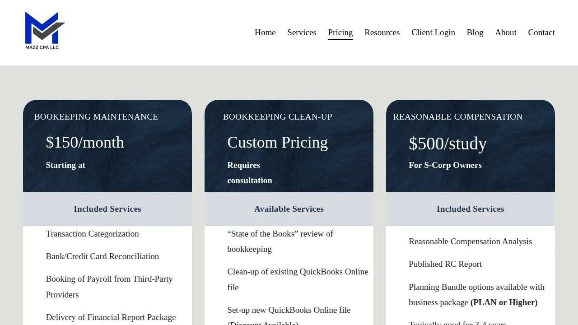Click the Reasonable Compensation heading
578x325 pixels.
tap(458, 117)
